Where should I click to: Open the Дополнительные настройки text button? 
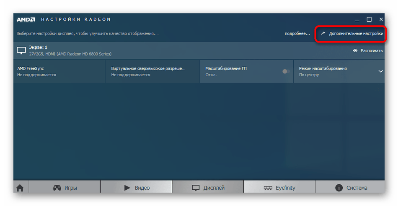(x=356, y=33)
